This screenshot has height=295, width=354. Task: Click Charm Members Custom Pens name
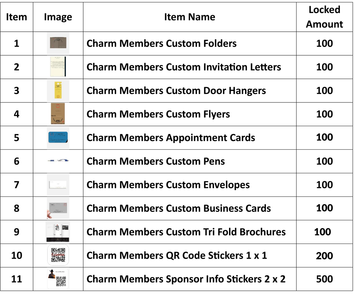point(155,161)
